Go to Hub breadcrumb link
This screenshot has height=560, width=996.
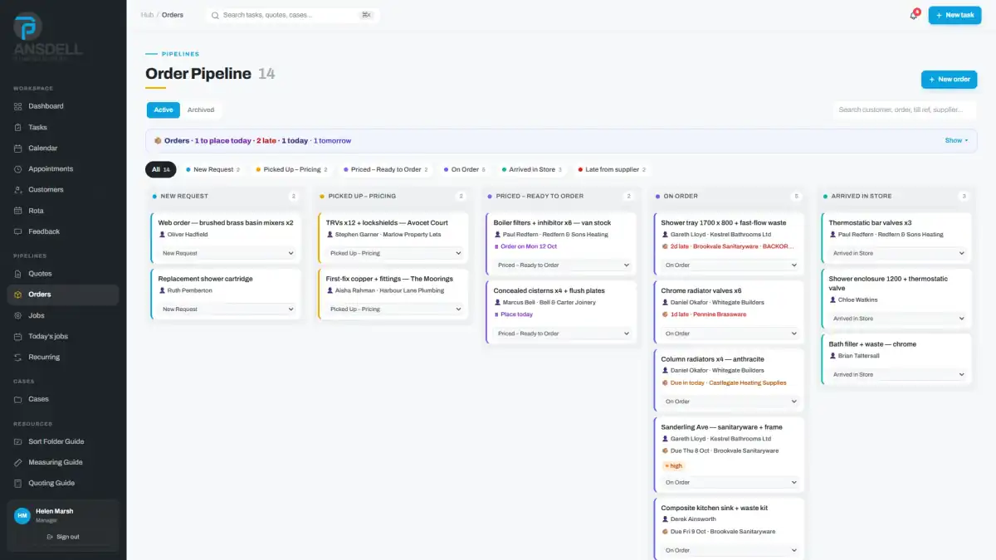point(147,15)
